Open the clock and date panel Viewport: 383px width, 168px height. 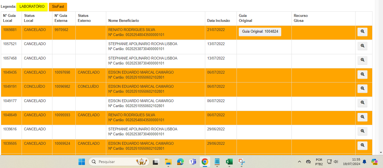click(351, 162)
